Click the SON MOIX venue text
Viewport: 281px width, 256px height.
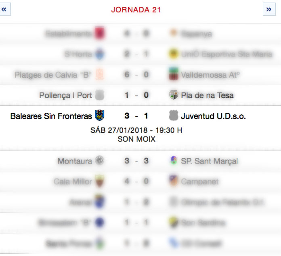click(x=136, y=139)
